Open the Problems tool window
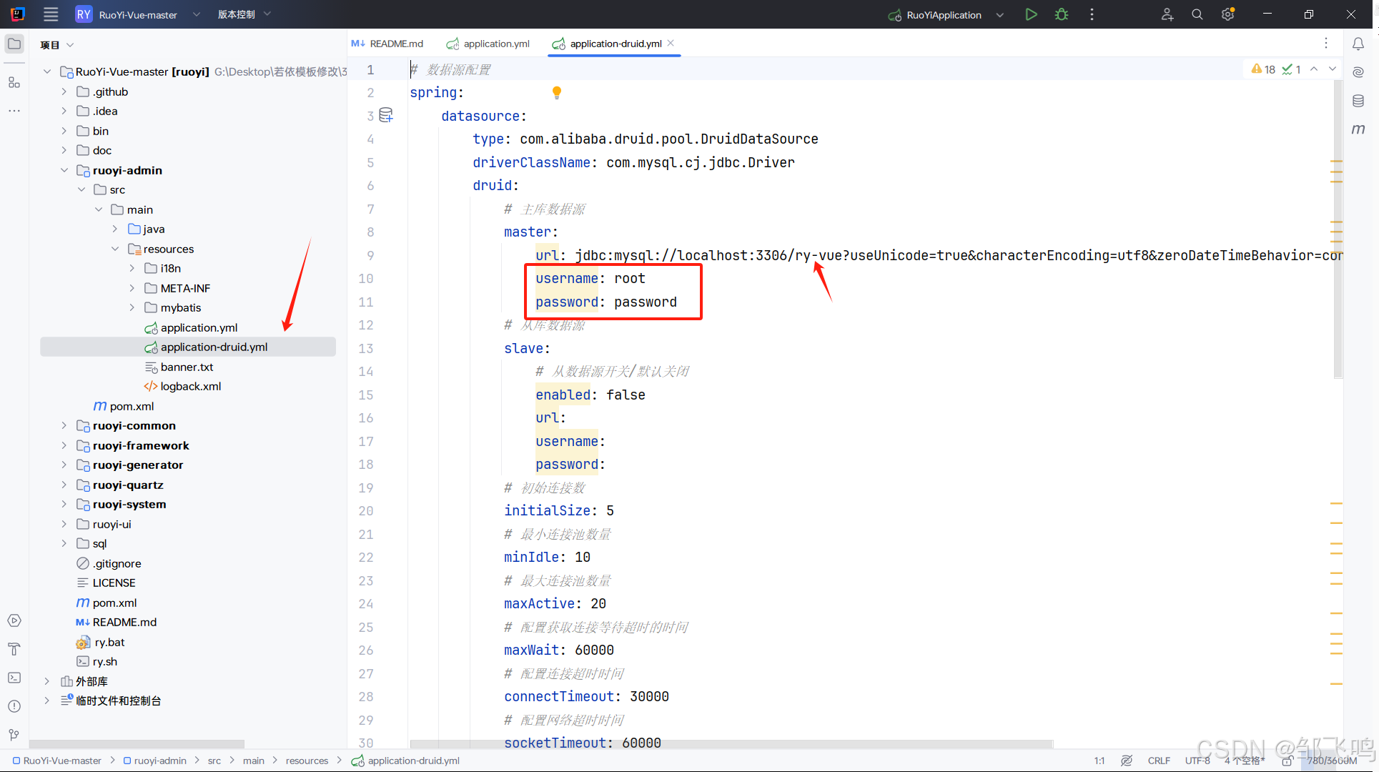The width and height of the screenshot is (1379, 772). point(14,706)
